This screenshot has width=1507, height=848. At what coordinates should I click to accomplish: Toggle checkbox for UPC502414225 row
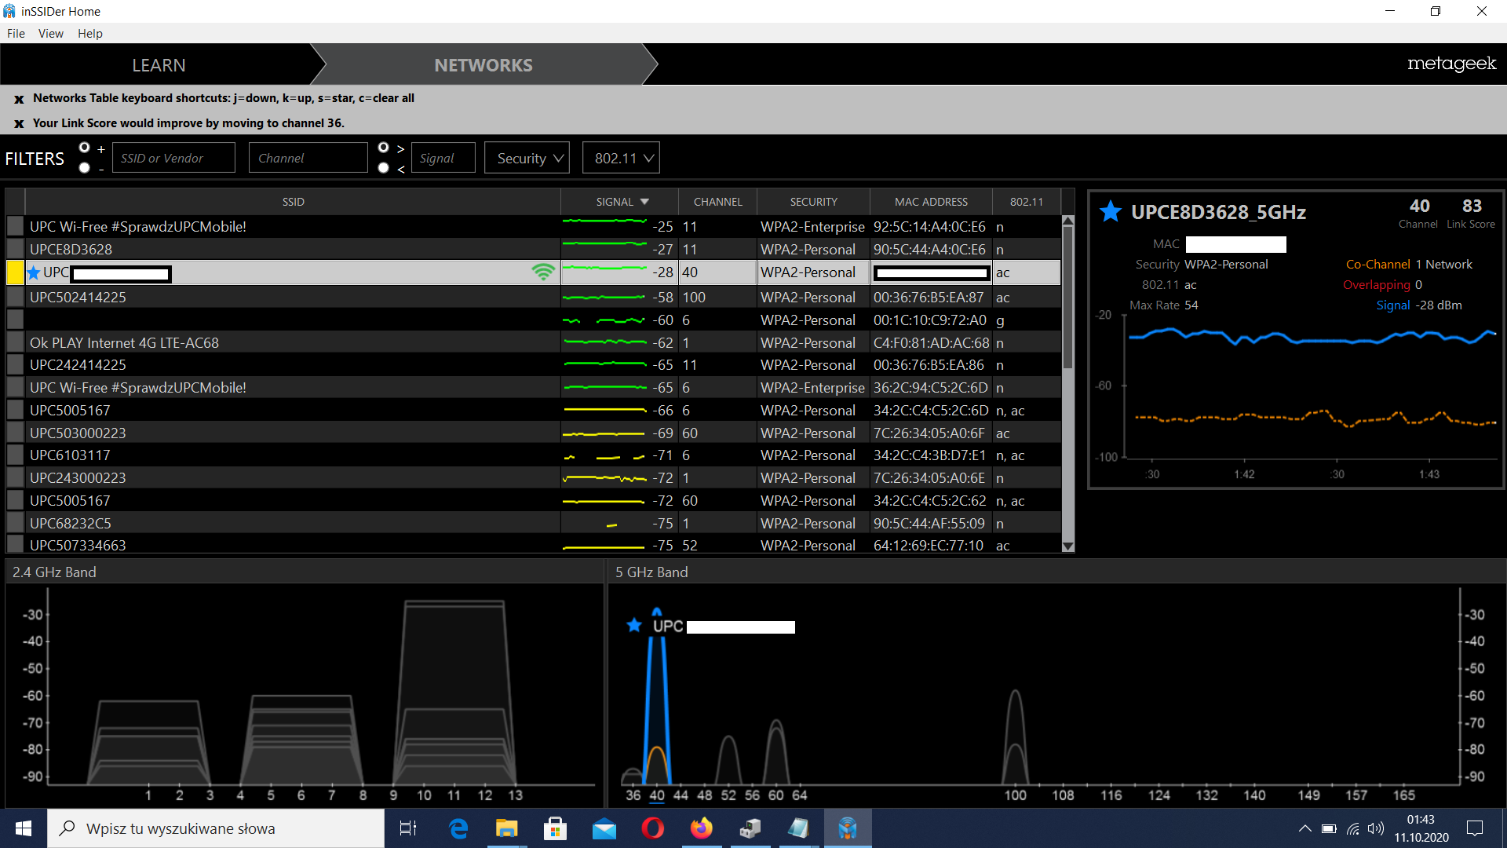coord(15,297)
